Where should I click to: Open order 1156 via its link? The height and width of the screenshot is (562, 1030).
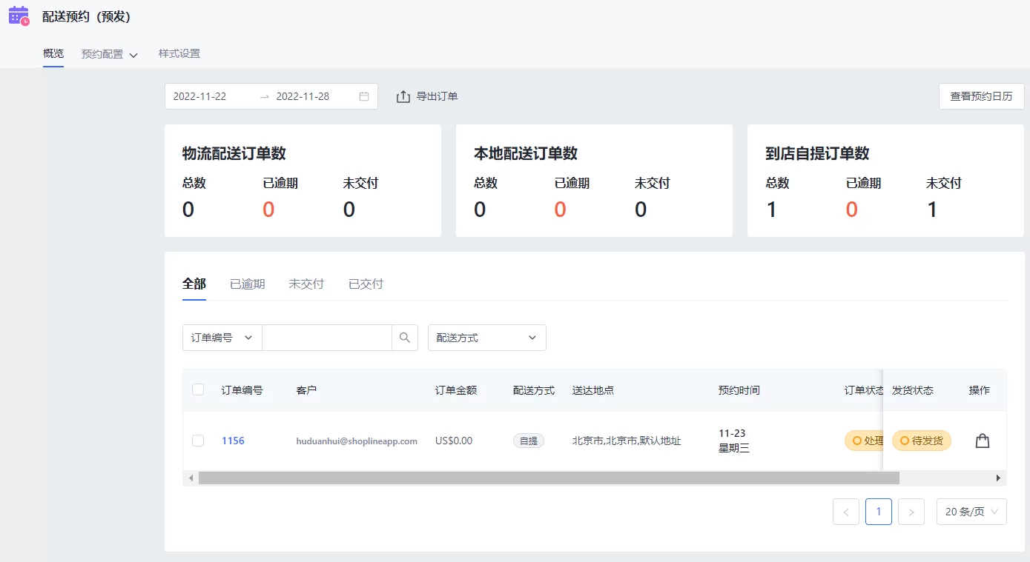coord(233,440)
